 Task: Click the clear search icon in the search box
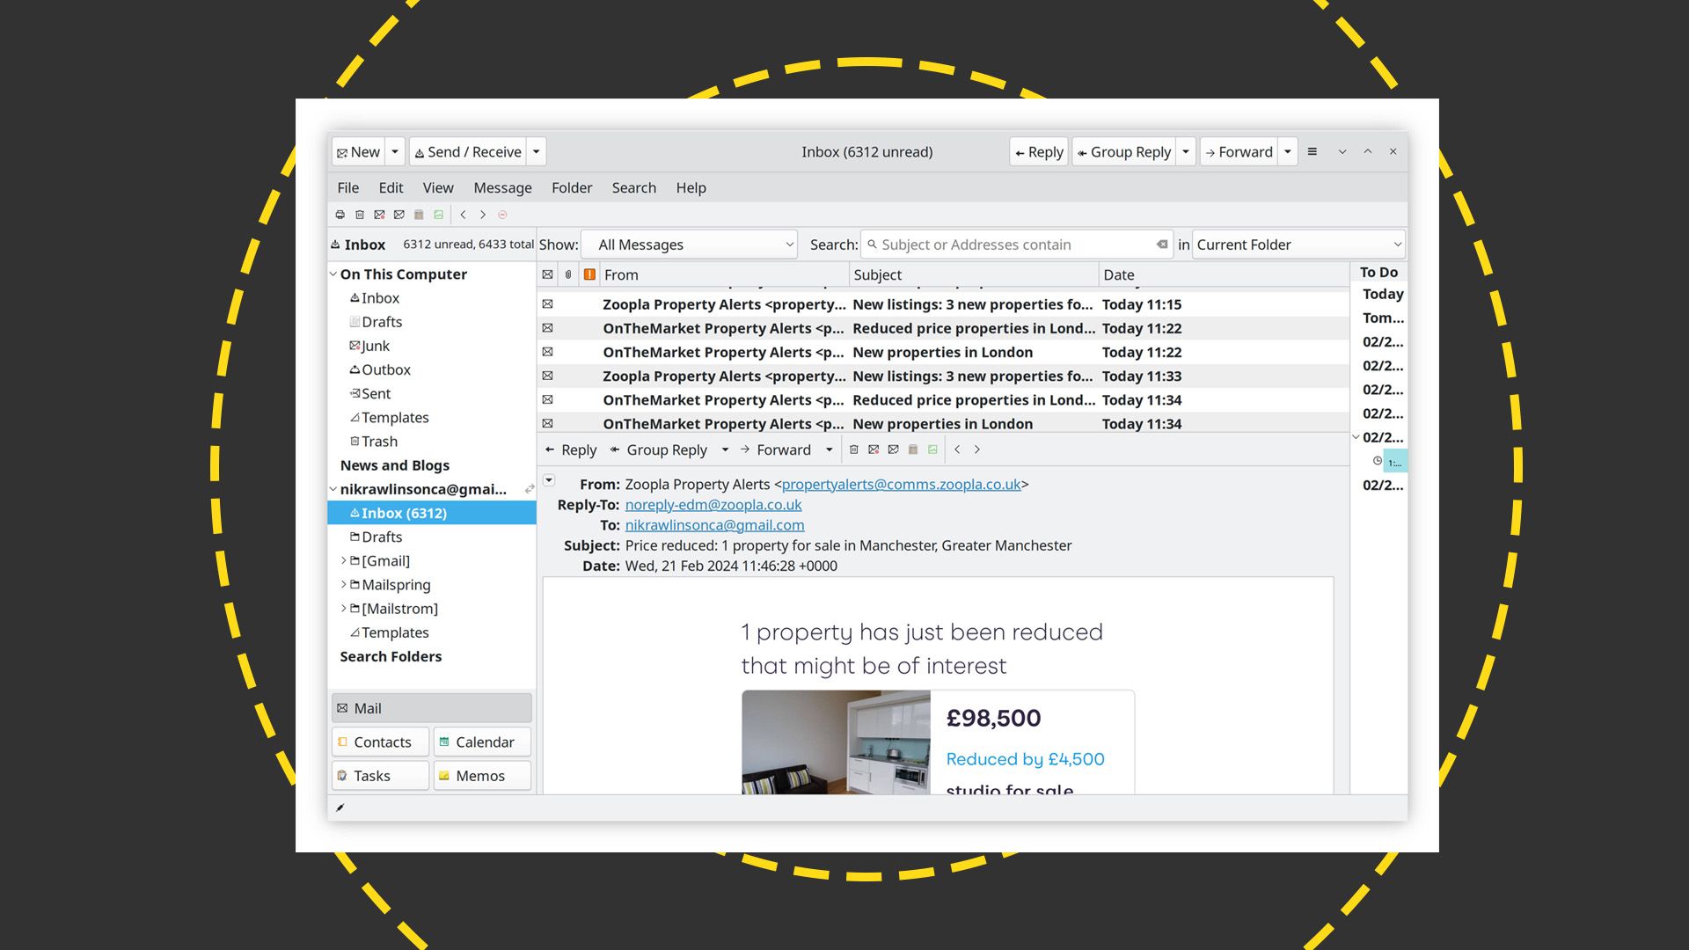pos(1162,245)
